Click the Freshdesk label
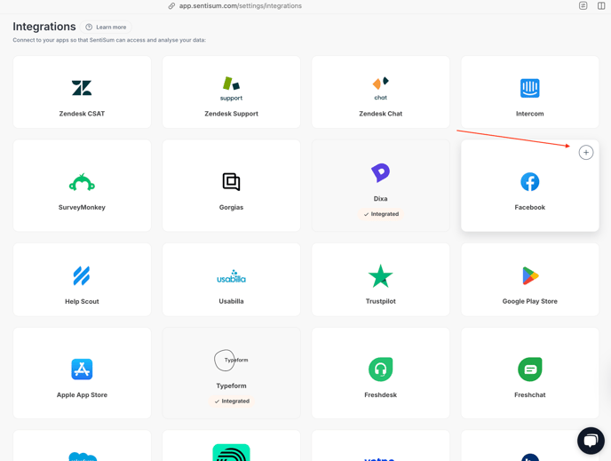Screen dimensions: 611x461 [x=381, y=394]
